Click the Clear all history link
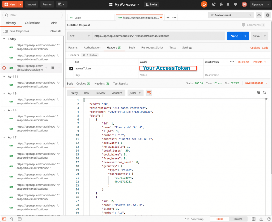272x222 pixels. coord(55,31)
